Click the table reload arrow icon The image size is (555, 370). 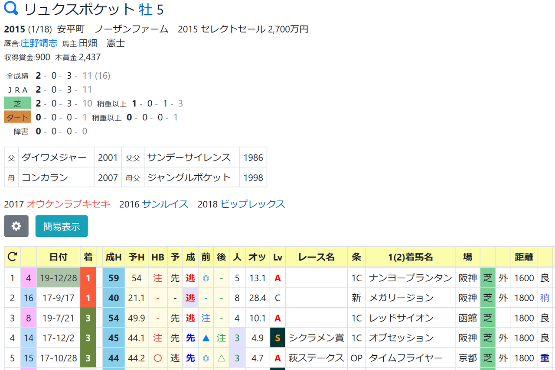12,257
